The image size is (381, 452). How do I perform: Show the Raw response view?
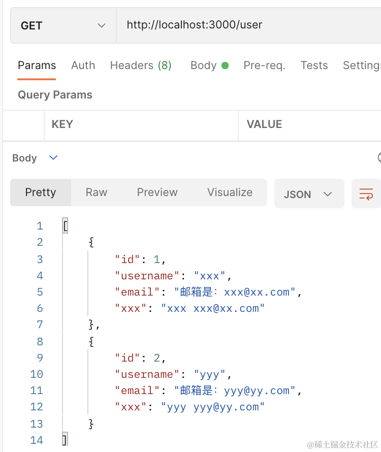coord(96,192)
